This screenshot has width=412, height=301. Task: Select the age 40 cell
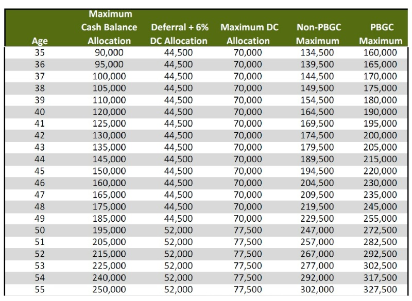[39, 112]
